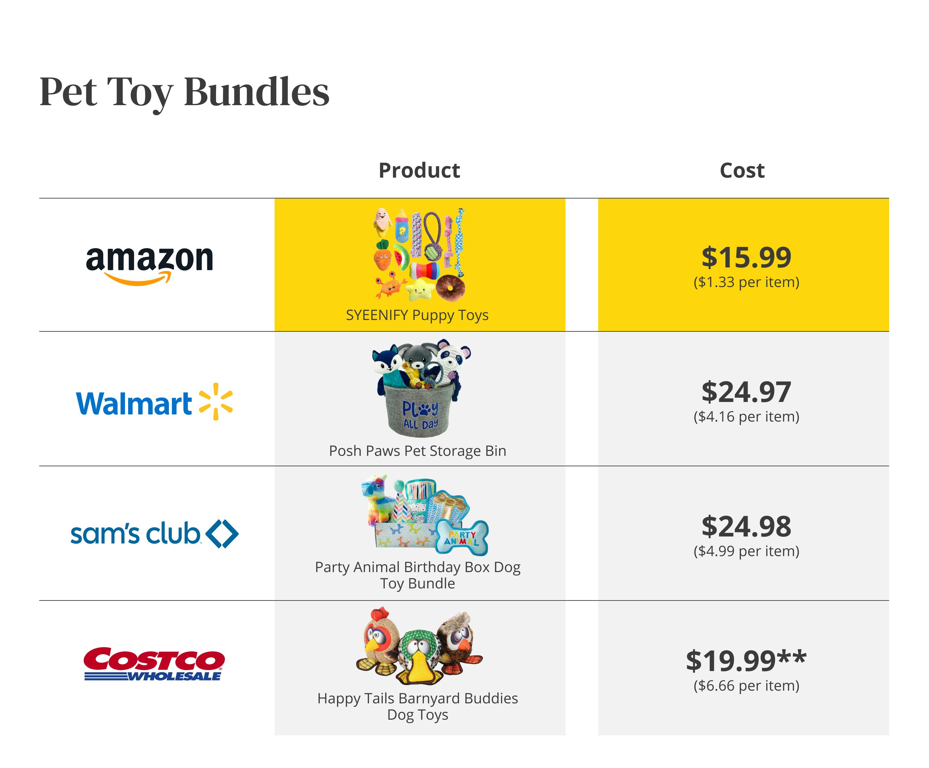
Task: Click Party Animal Birthday Box Dog Toy Bundle text
Action: [x=417, y=575]
